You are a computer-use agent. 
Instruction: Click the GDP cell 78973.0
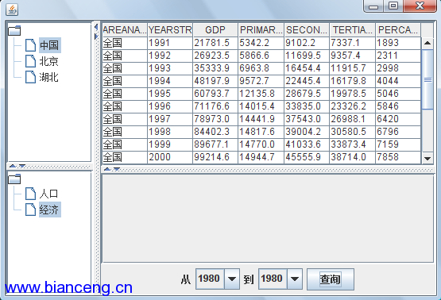[x=215, y=119]
